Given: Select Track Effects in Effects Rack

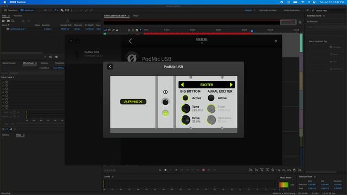Looking at the screenshot, I should (59, 68).
